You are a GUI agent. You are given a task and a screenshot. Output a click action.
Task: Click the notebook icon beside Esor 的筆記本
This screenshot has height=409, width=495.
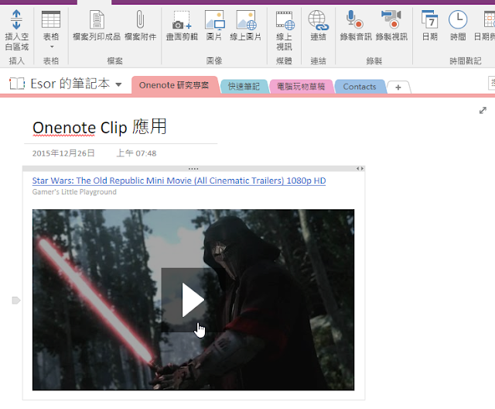click(x=17, y=84)
